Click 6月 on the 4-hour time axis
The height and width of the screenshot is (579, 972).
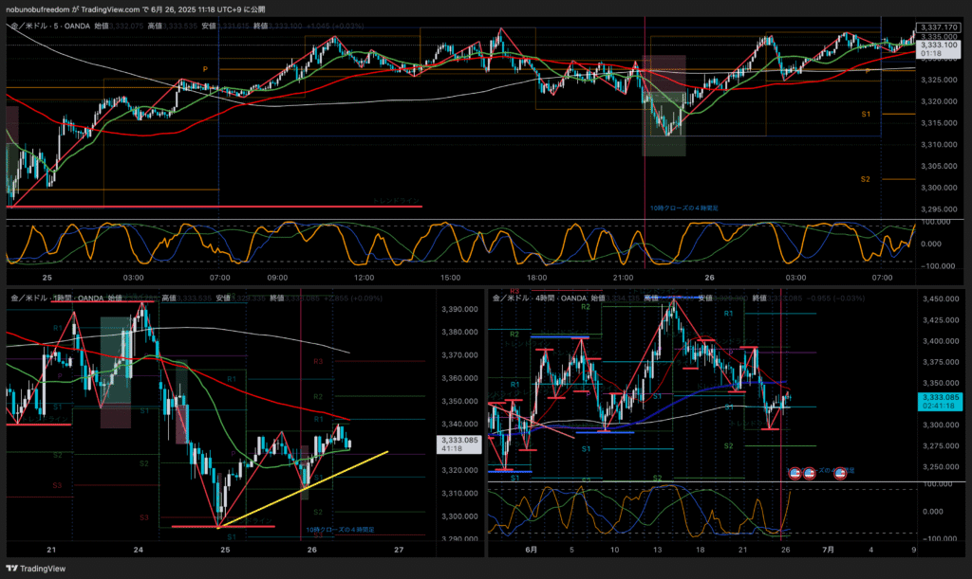pyautogui.click(x=531, y=550)
